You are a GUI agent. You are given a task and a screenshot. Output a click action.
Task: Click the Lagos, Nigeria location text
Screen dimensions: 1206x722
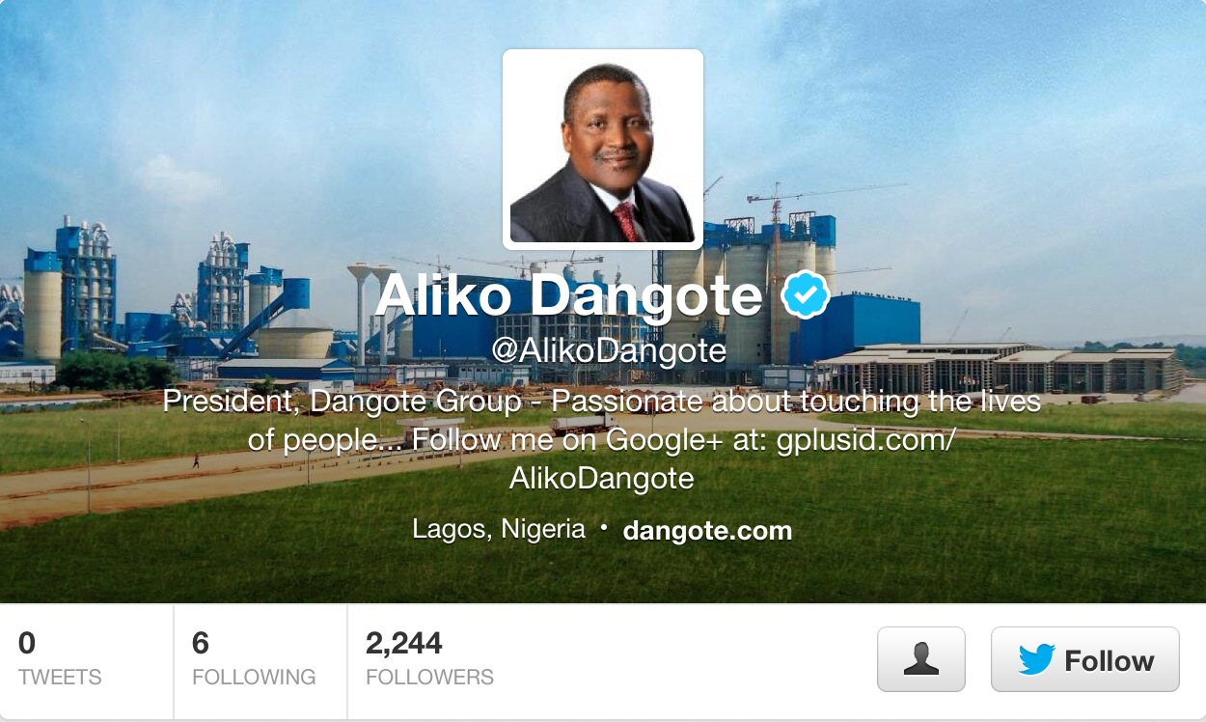coord(499,529)
